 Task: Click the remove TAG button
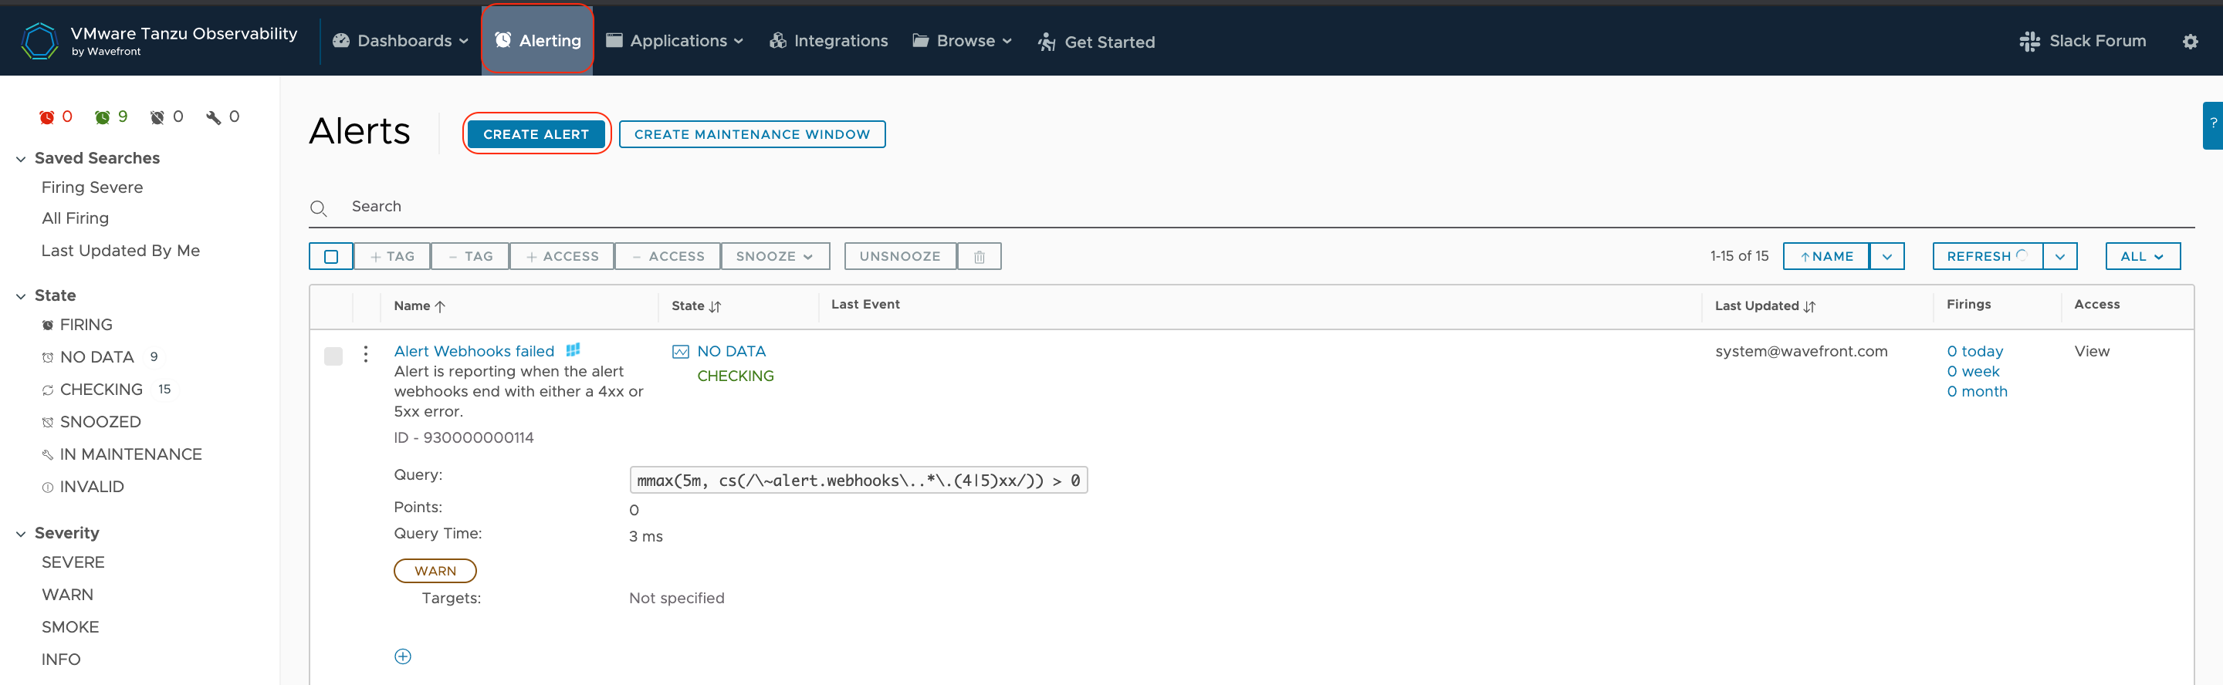(x=470, y=256)
